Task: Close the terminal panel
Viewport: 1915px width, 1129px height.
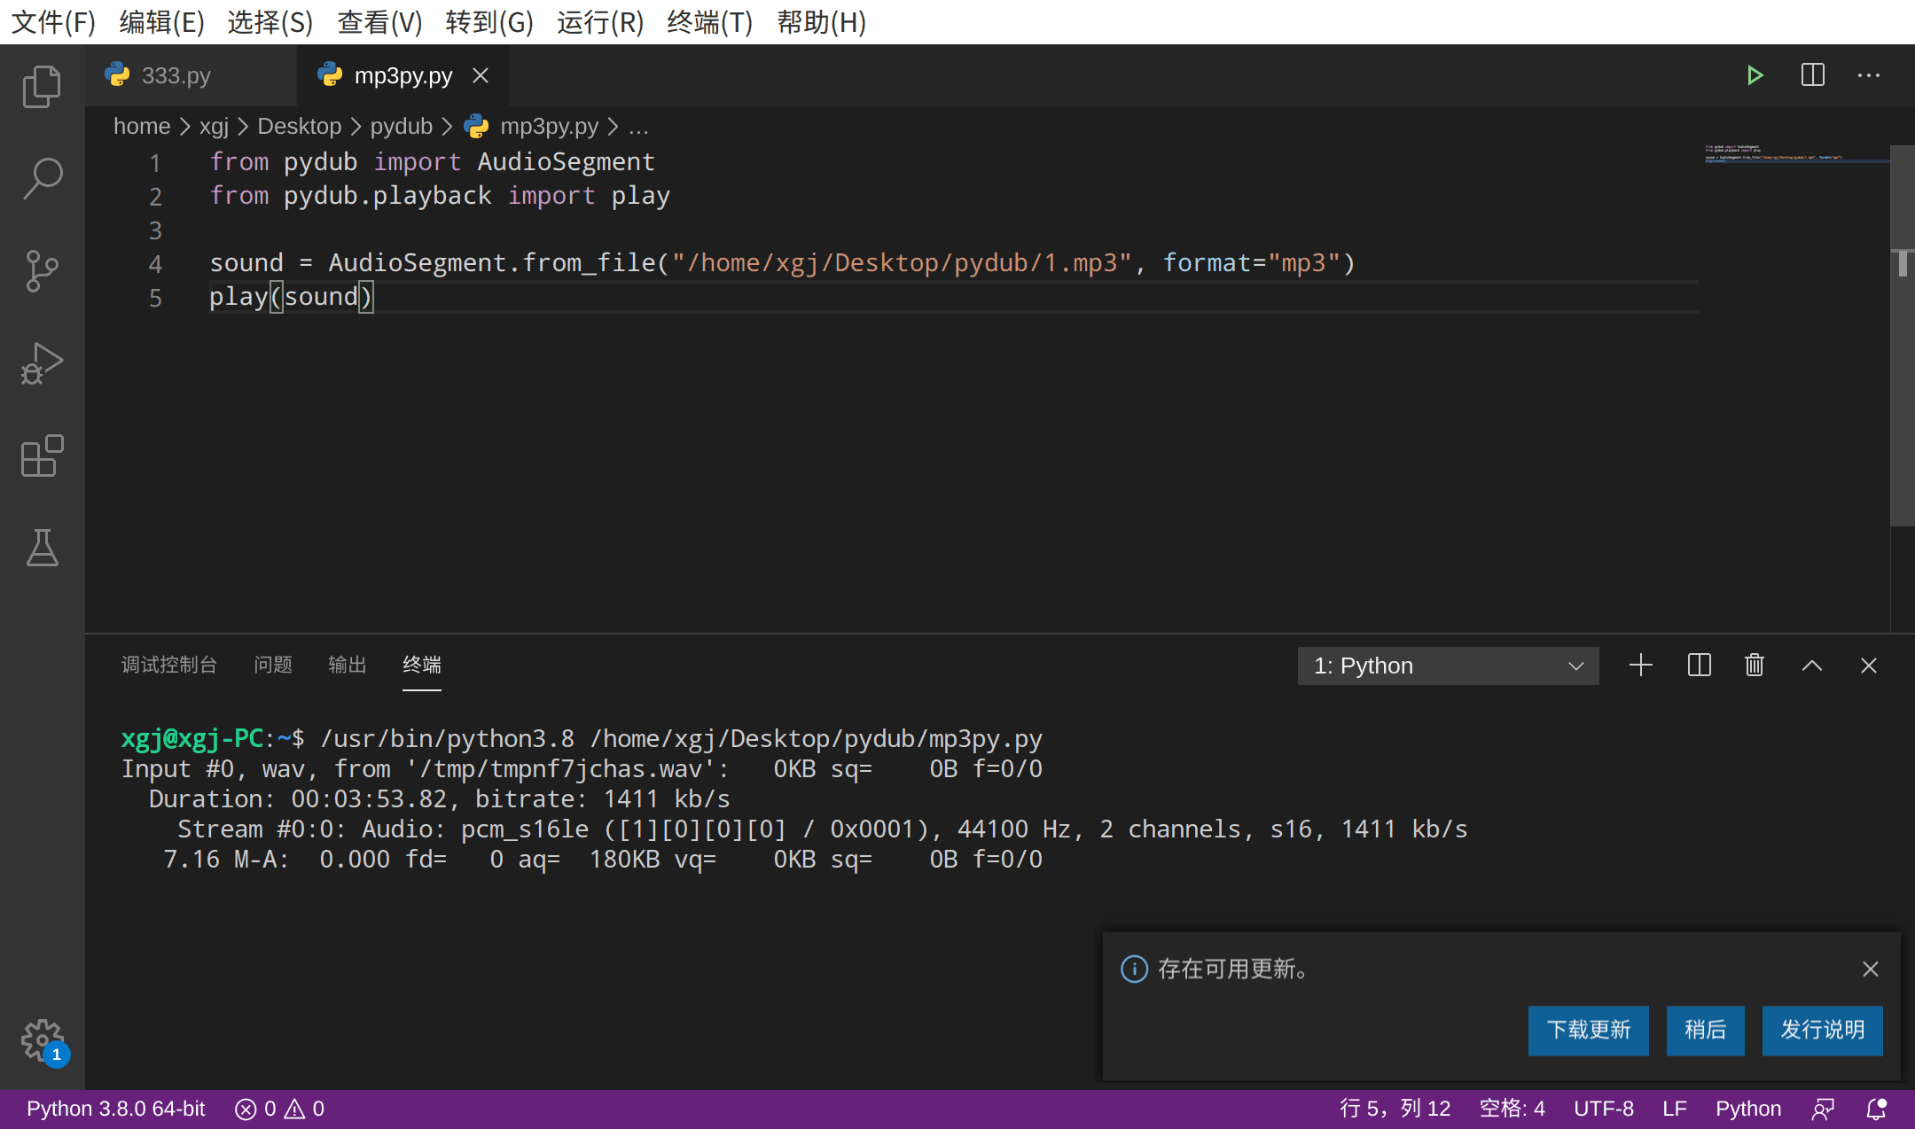Action: click(x=1869, y=666)
